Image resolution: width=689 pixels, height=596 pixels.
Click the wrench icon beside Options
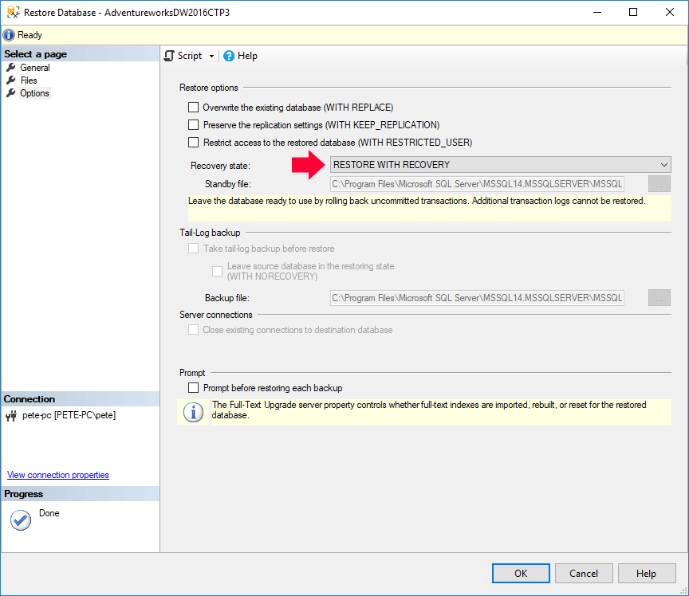pos(11,92)
